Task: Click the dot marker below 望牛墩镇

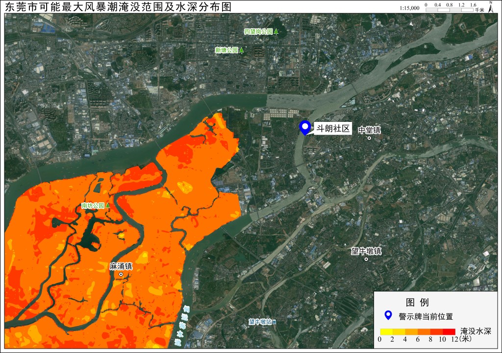Action: (366, 259)
